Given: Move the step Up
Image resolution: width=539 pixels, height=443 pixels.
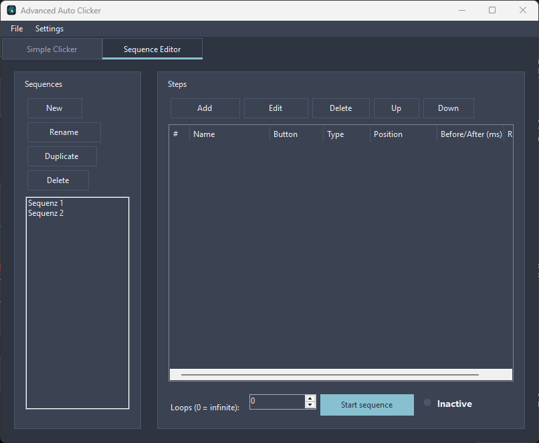Looking at the screenshot, I should click(x=397, y=108).
